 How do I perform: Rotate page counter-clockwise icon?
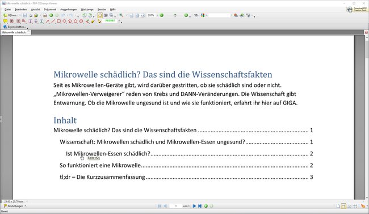pos(84,15)
